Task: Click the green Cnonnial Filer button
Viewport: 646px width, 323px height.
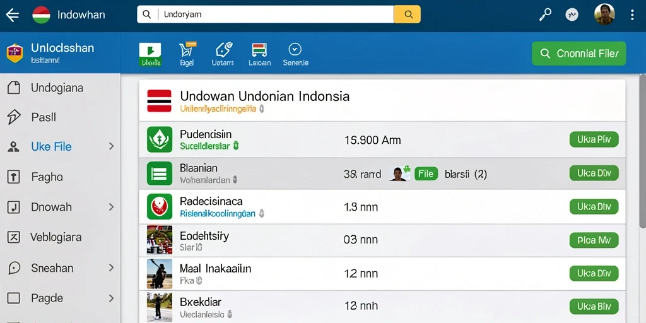Action: click(x=579, y=54)
